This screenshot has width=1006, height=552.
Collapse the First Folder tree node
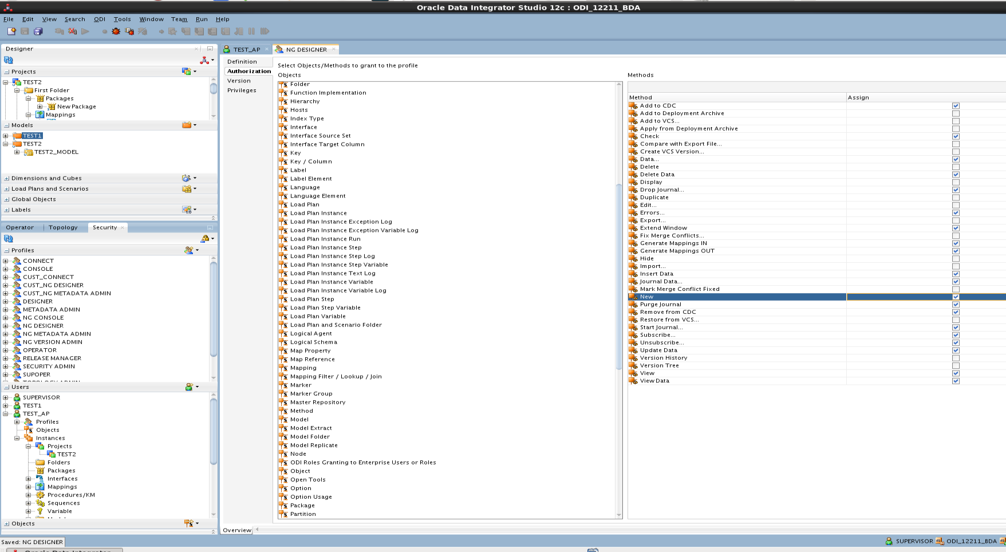pyautogui.click(x=17, y=90)
